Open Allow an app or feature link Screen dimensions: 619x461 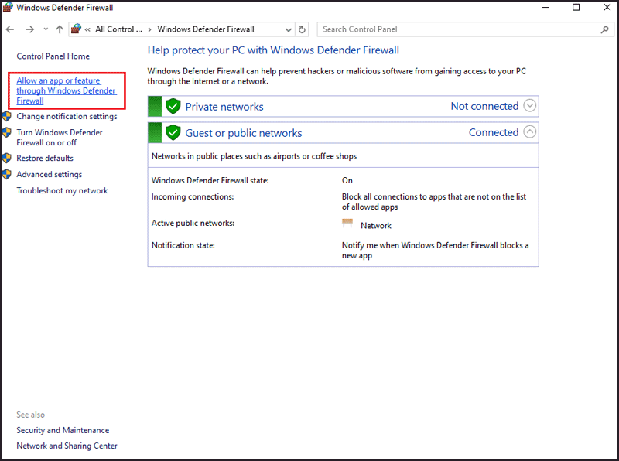(x=67, y=90)
